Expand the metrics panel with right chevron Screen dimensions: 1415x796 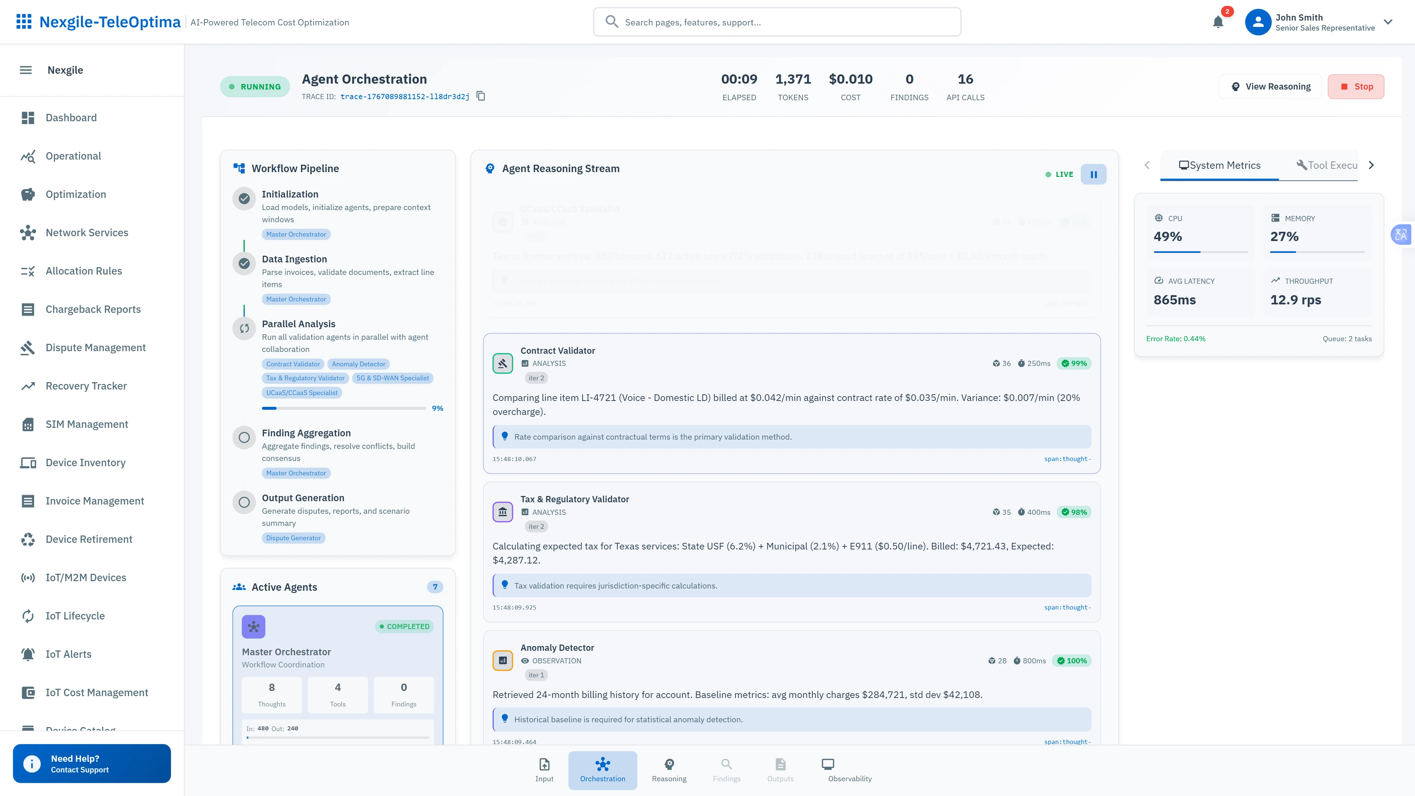1370,165
